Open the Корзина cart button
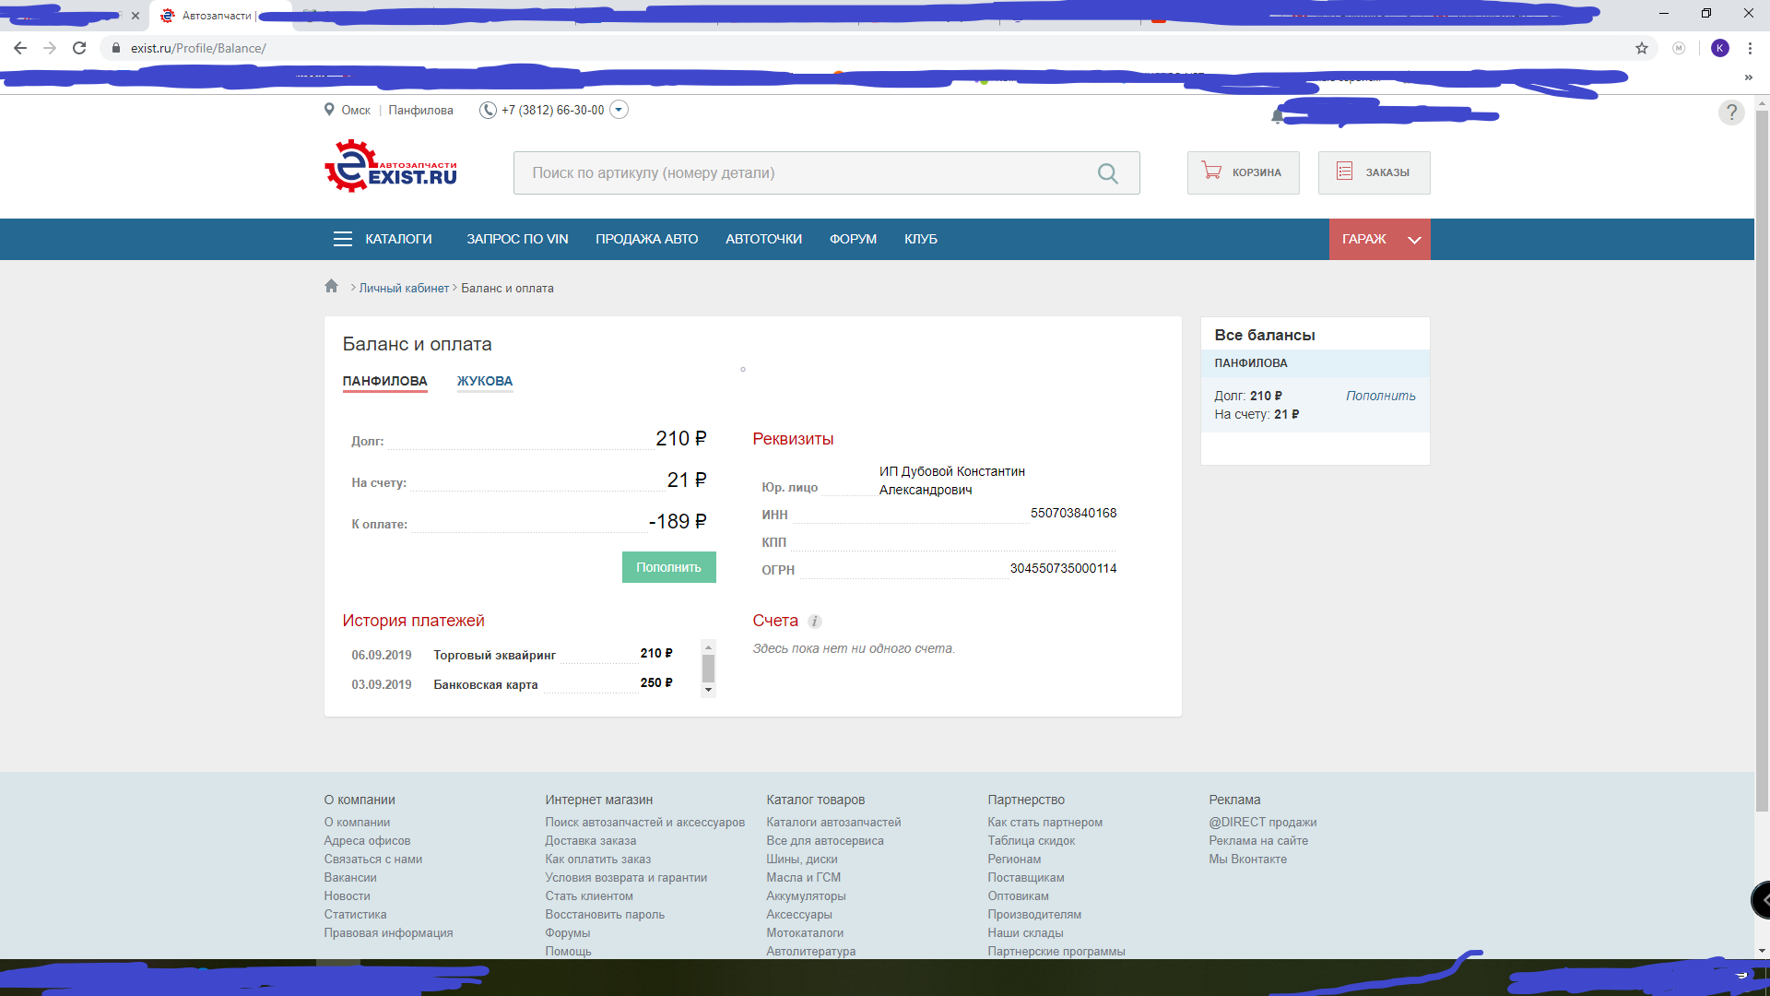This screenshot has height=996, width=1770. (x=1243, y=172)
